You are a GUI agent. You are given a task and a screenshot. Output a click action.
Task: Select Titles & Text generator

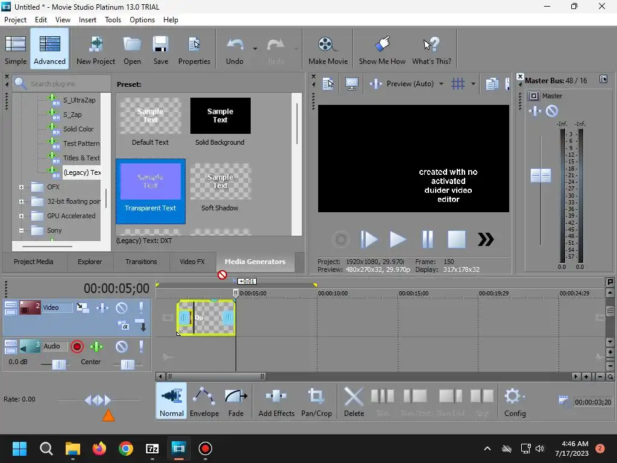pyautogui.click(x=81, y=158)
